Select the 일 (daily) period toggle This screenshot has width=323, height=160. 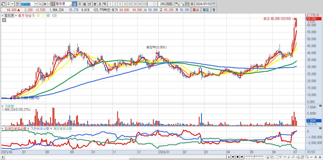[75, 4]
